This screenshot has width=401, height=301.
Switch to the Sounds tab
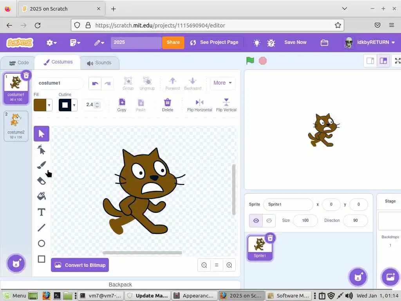[x=99, y=63]
